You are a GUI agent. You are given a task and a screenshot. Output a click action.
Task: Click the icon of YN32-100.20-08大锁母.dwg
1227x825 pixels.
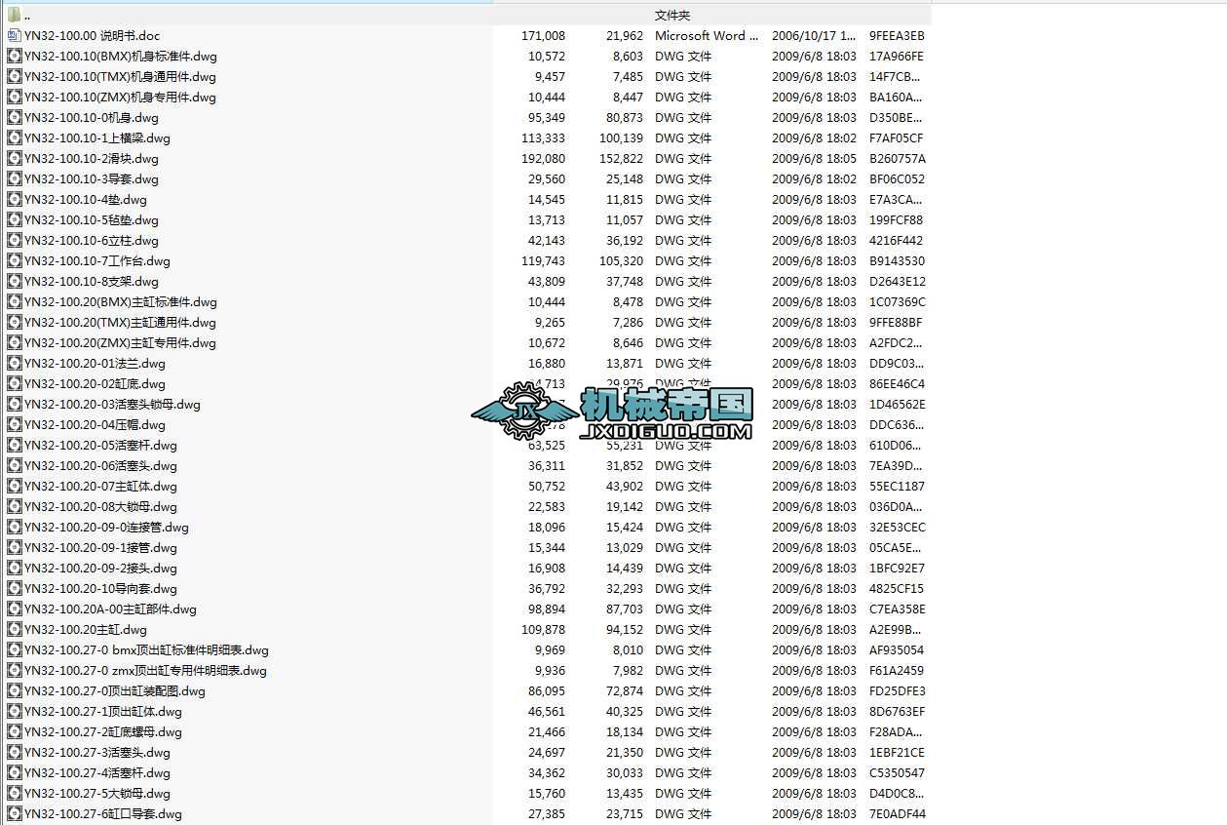pyautogui.click(x=14, y=506)
